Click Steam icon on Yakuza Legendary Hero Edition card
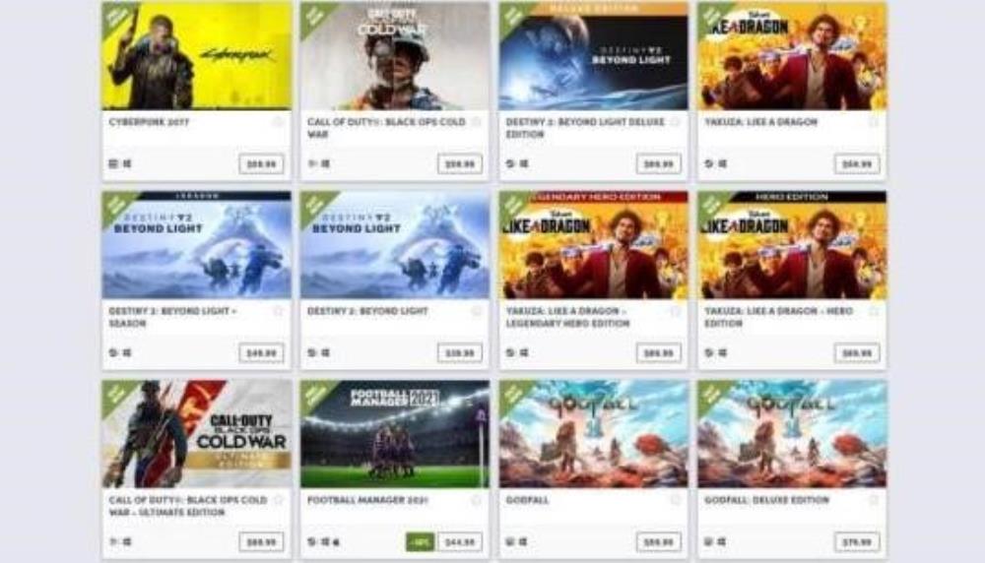This screenshot has height=563, width=985. coord(510,352)
